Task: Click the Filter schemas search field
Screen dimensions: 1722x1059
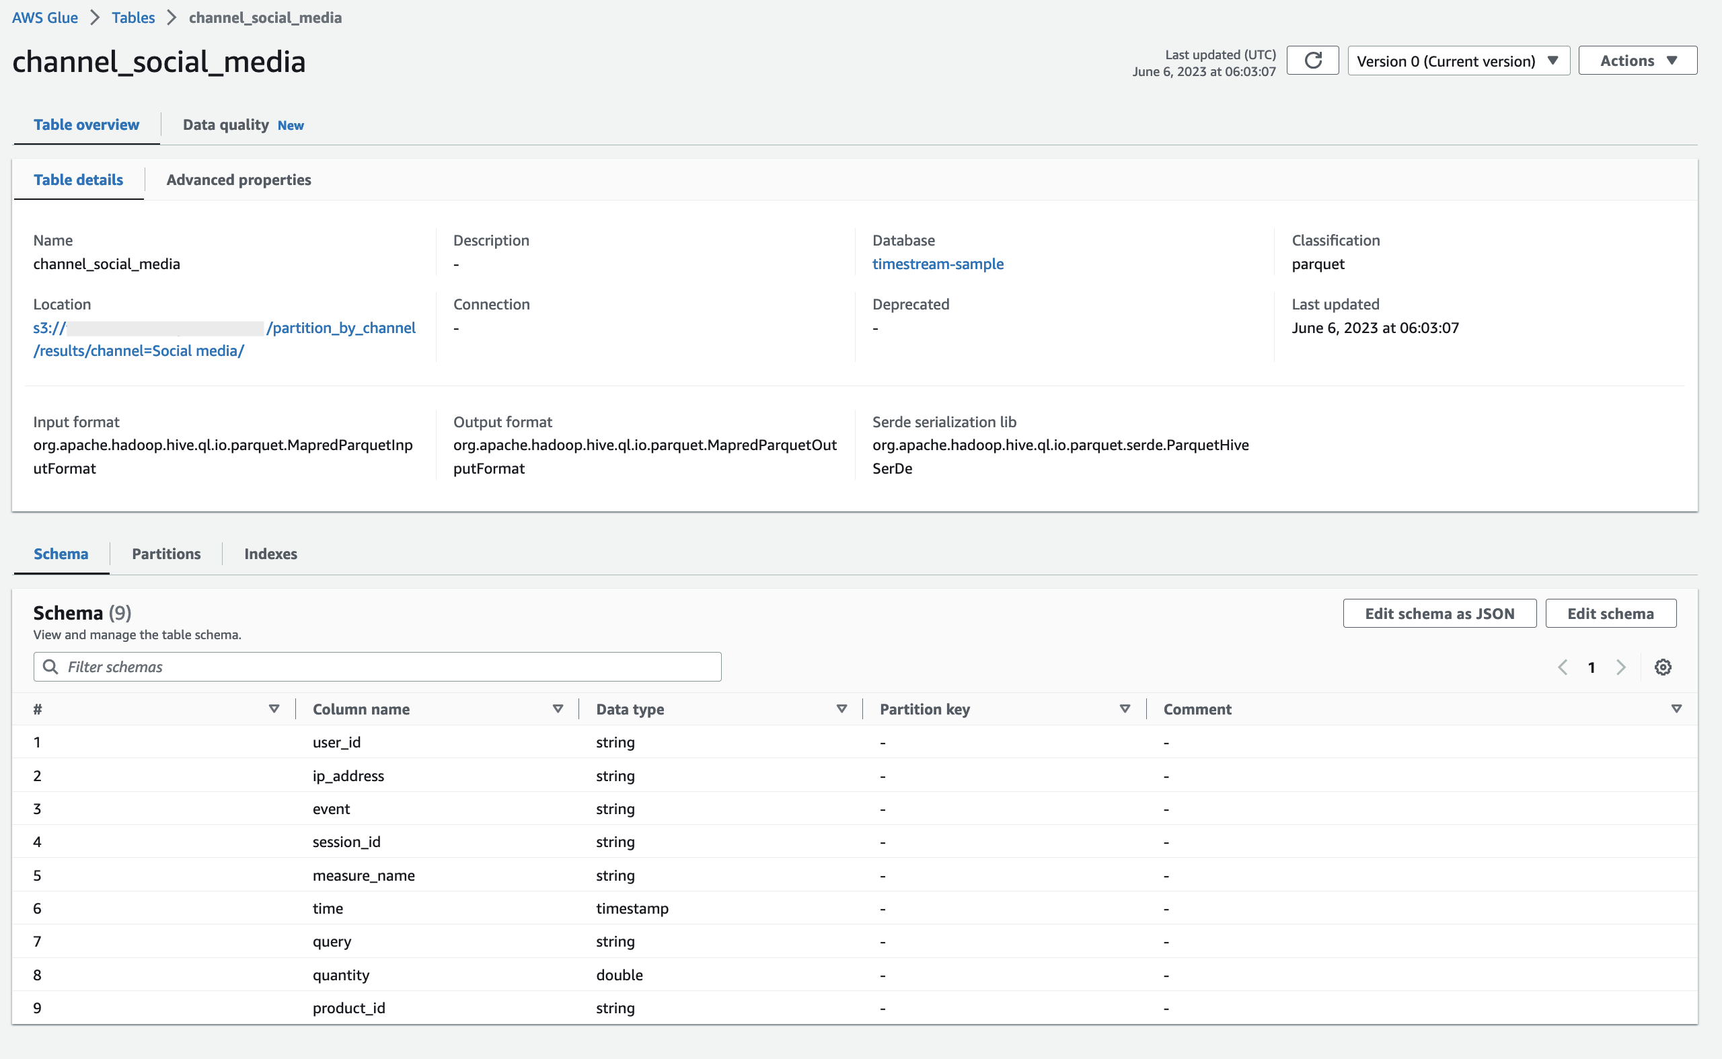Action: point(378,667)
